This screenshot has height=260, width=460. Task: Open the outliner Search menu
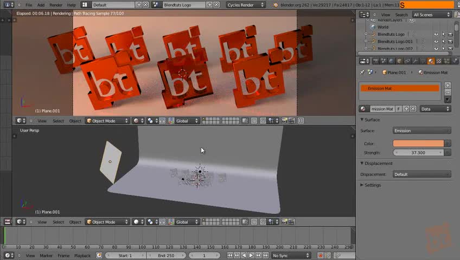[401, 15]
